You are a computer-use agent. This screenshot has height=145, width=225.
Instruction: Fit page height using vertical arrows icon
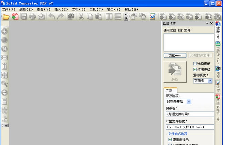point(4,66)
